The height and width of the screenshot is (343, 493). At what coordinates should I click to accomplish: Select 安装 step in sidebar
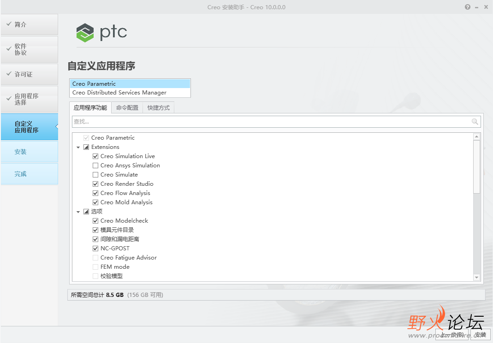[x=29, y=152]
